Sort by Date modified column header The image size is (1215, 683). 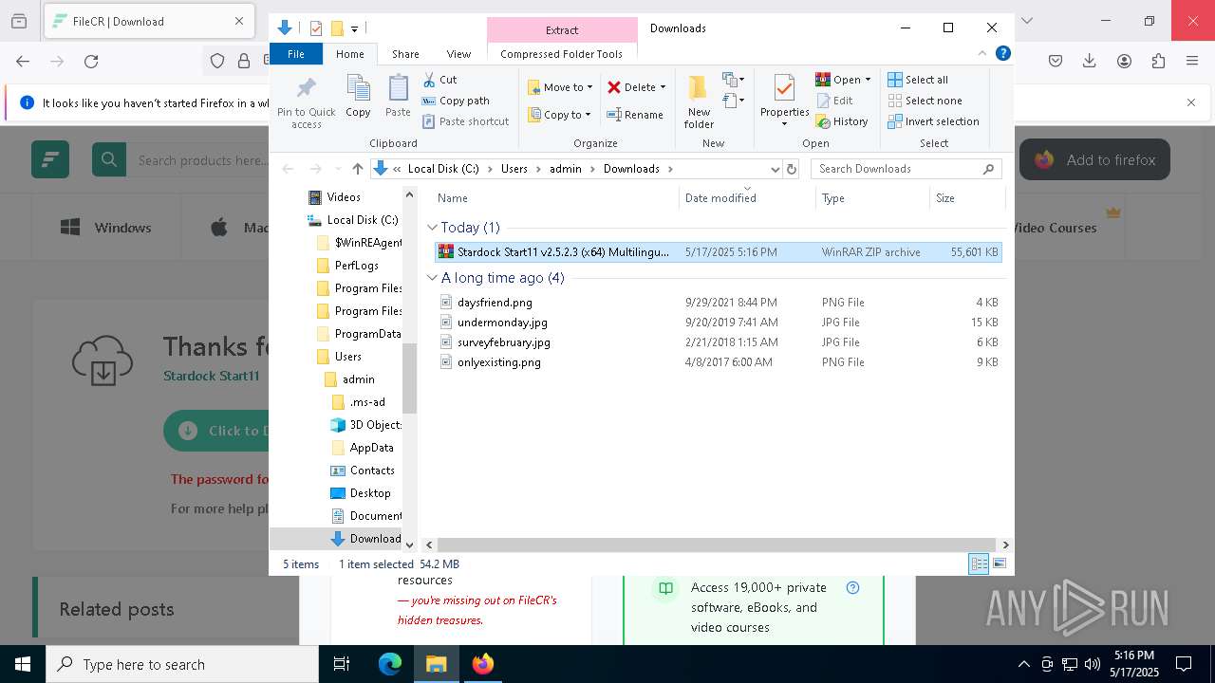pyautogui.click(x=747, y=198)
